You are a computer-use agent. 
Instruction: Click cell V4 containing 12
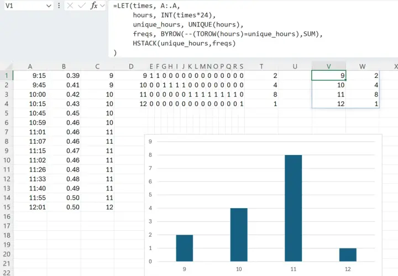tap(329, 104)
